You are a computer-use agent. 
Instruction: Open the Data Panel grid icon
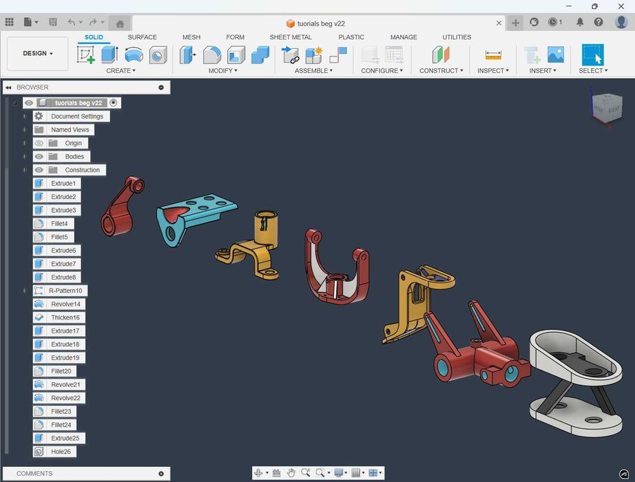click(x=10, y=22)
